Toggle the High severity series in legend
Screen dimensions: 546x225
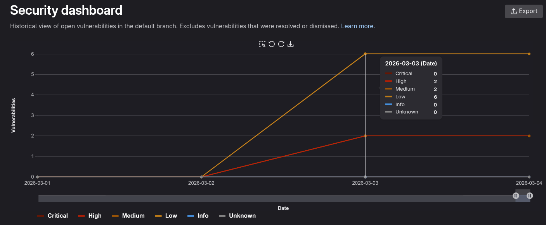[91, 216]
